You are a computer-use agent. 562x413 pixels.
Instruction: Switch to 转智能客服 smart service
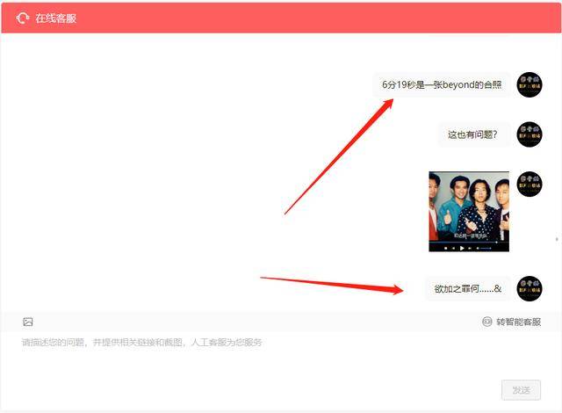[x=511, y=322]
